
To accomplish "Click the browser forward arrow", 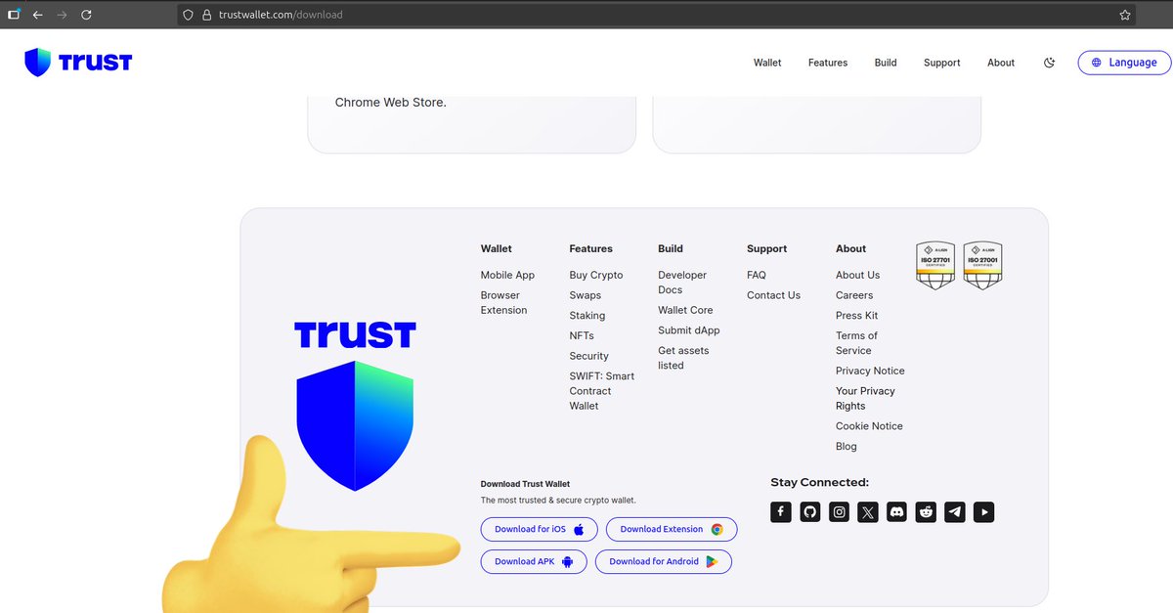I will (x=62, y=15).
